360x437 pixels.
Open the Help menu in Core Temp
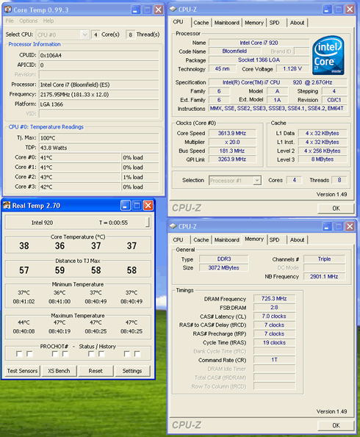point(48,21)
